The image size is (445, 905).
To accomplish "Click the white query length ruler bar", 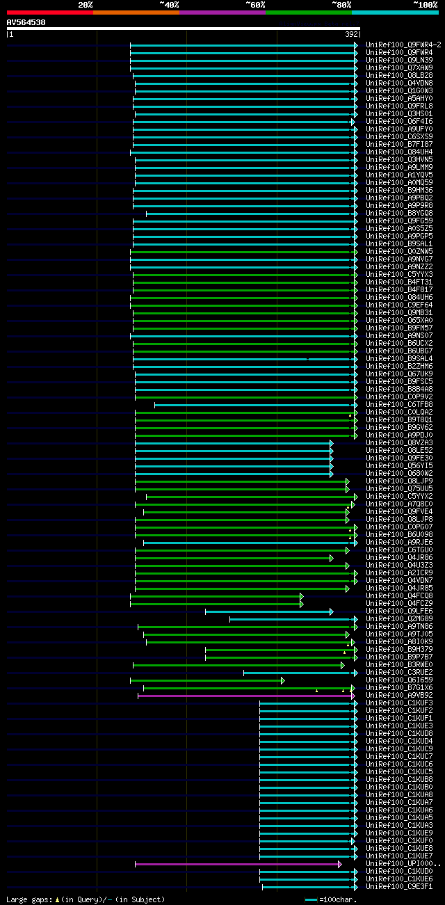I will pos(184,29).
